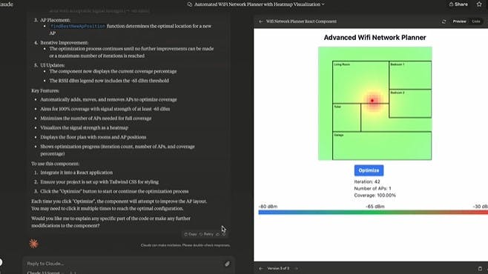Close artifact panel with back arrow
488x274 pixels.
[x=261, y=21]
